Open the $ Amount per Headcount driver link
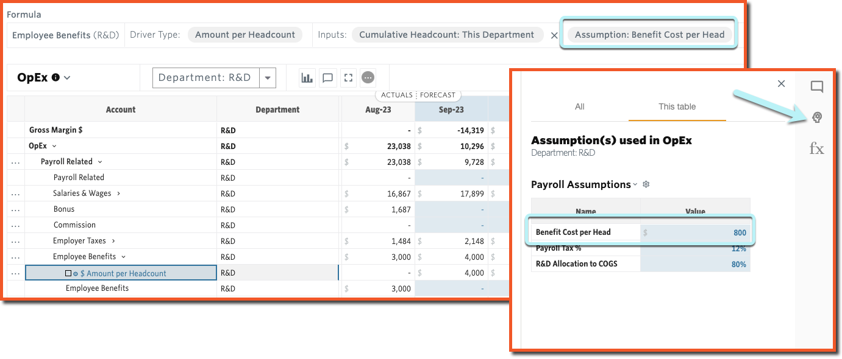The width and height of the screenshot is (842, 359). [123, 274]
